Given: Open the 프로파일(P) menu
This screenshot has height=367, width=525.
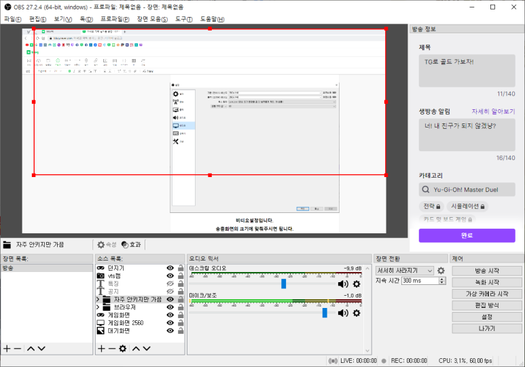Looking at the screenshot, I should click(115, 19).
